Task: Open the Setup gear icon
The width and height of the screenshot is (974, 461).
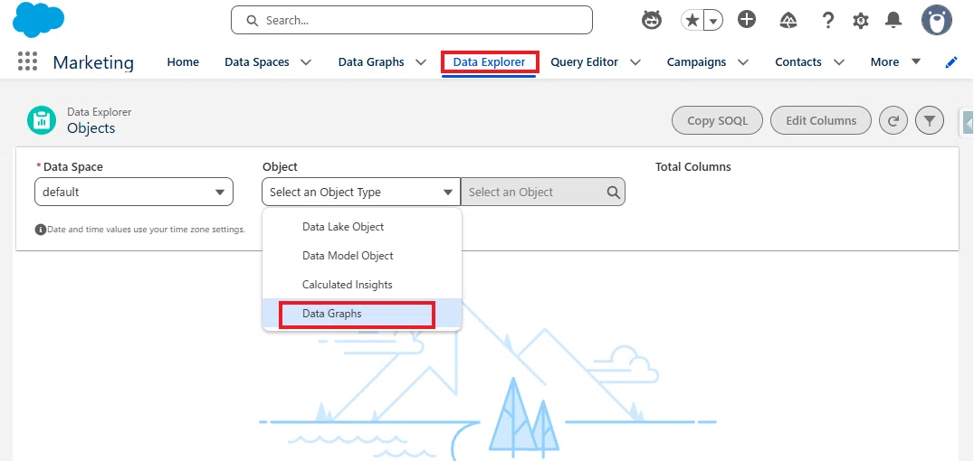Action: 860,21
